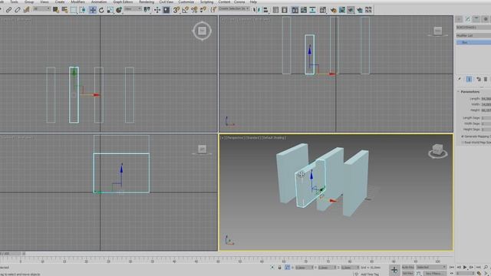
Task: Open the Reference Coordinate System dropdown
Action: click(x=133, y=9)
